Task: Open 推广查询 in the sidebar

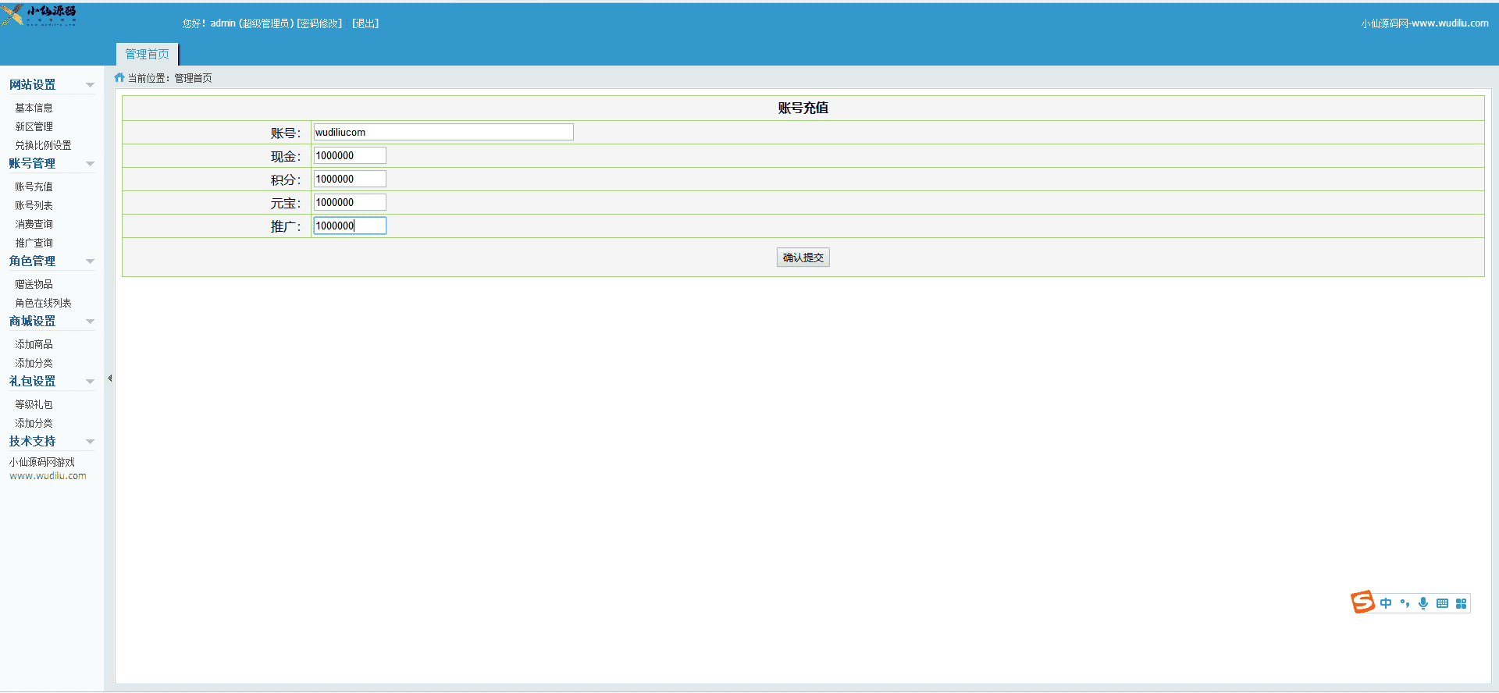Action: pyautogui.click(x=34, y=243)
